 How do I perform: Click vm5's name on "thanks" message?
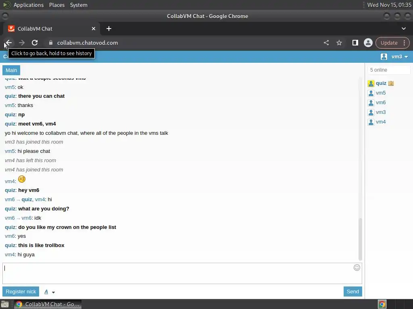[10, 105]
